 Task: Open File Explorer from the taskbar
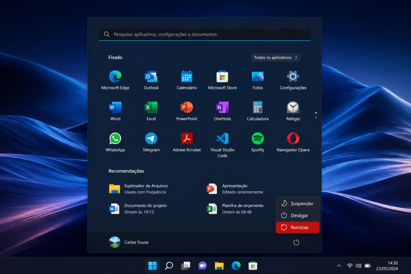[x=219, y=266]
